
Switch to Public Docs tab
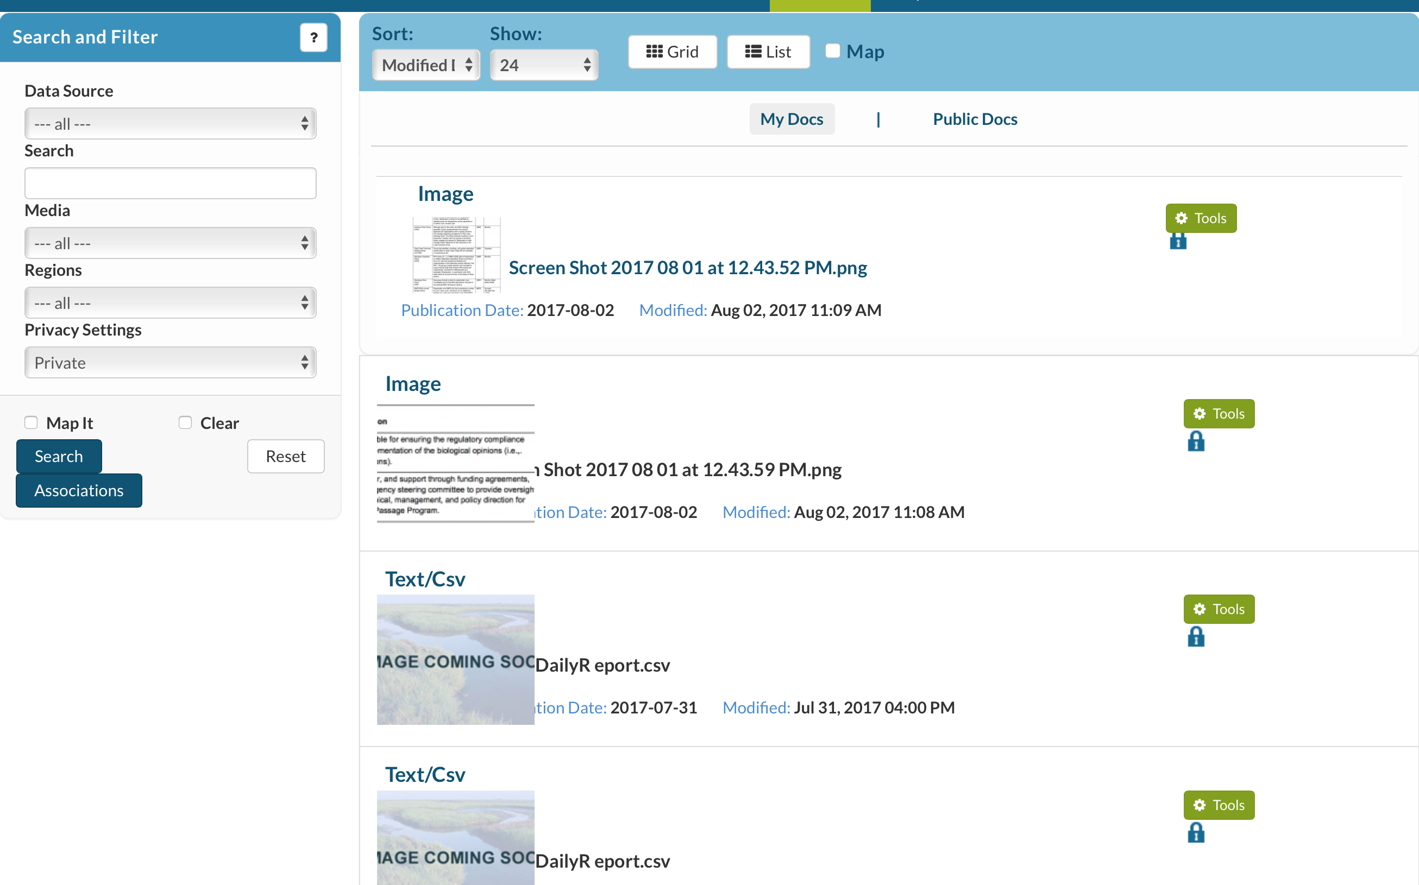(x=975, y=119)
